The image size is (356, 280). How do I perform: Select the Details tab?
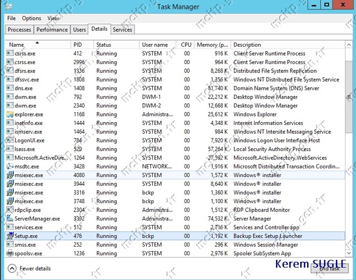(x=99, y=29)
